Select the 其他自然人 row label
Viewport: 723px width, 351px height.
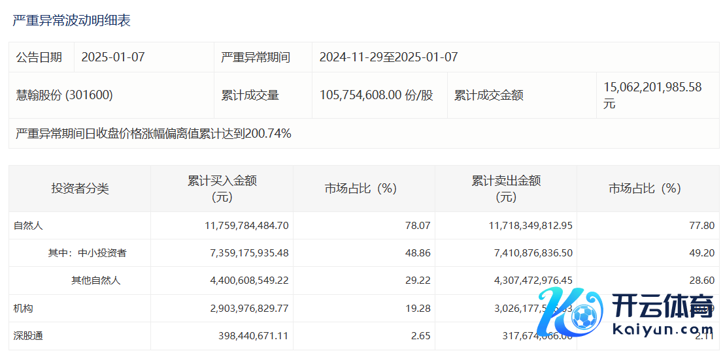[95, 281]
